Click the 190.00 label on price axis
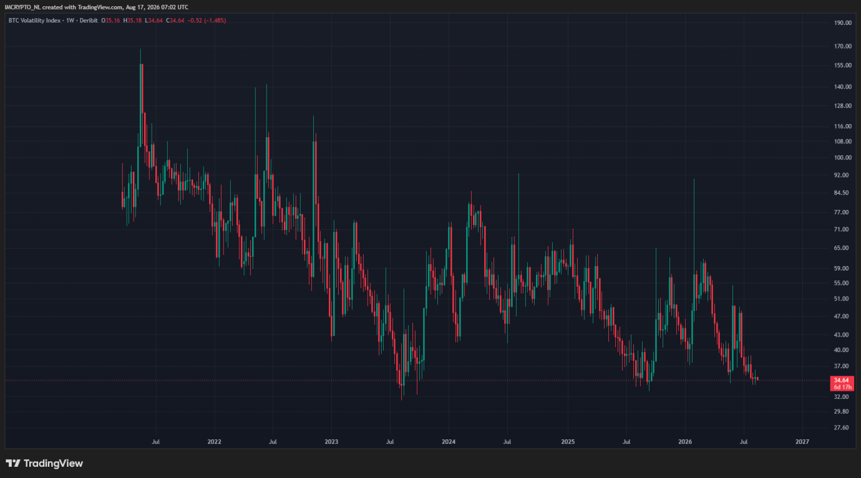 pos(842,23)
